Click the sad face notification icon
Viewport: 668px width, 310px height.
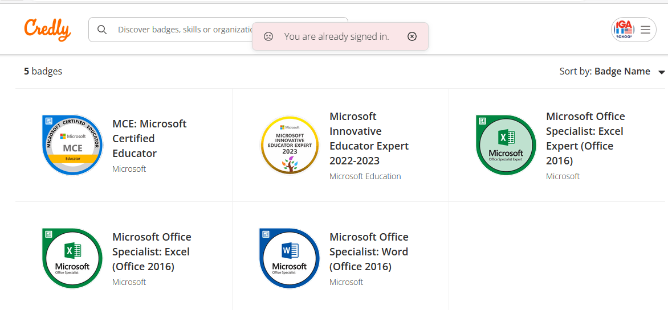268,36
